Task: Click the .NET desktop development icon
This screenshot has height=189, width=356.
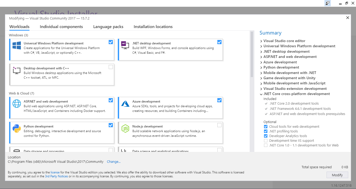Action: [125, 45]
